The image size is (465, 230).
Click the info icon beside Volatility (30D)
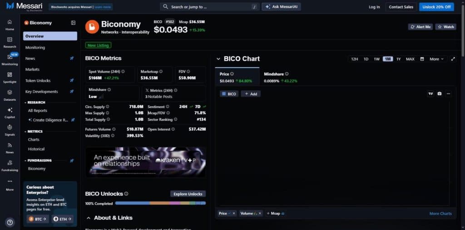(113, 136)
